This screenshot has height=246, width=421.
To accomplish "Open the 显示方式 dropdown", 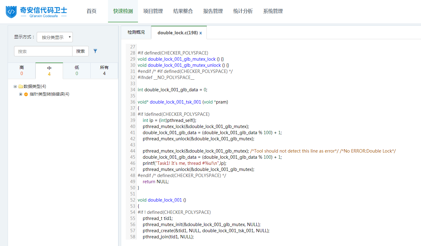I will click(x=55, y=37).
